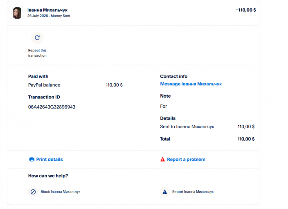
Task: Click the red warning triangle icon
Action: coord(162,159)
